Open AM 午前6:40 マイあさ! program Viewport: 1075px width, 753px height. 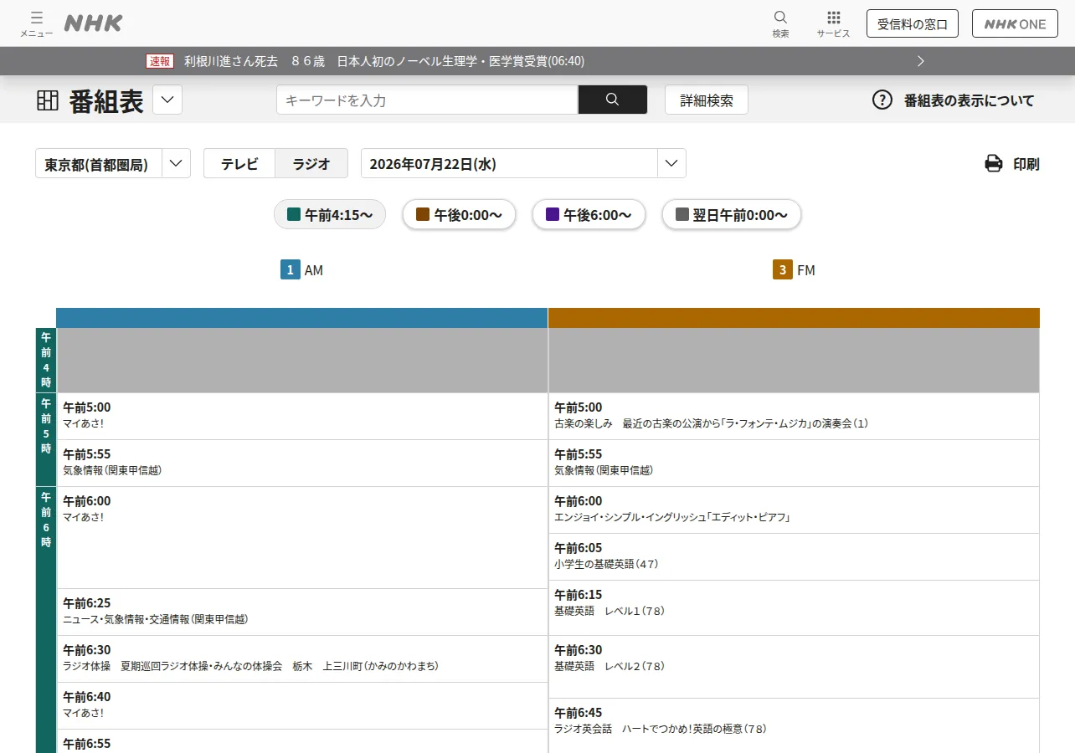302,705
